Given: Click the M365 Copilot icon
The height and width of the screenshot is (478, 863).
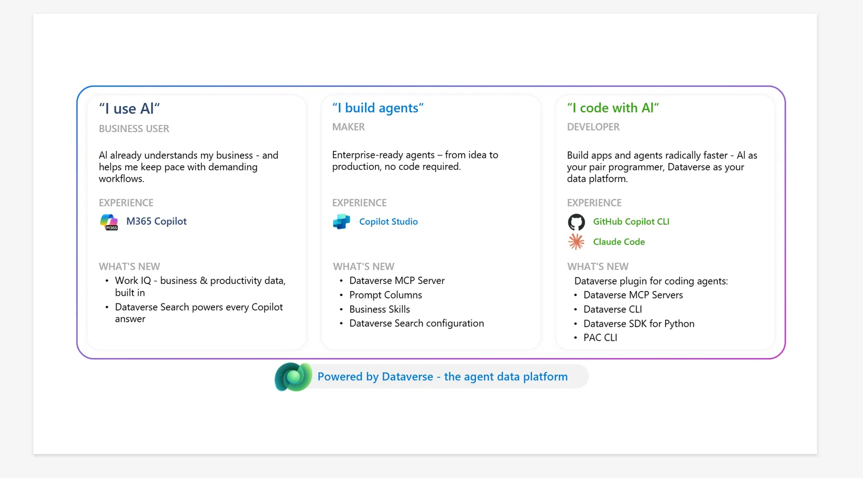Looking at the screenshot, I should (x=109, y=222).
